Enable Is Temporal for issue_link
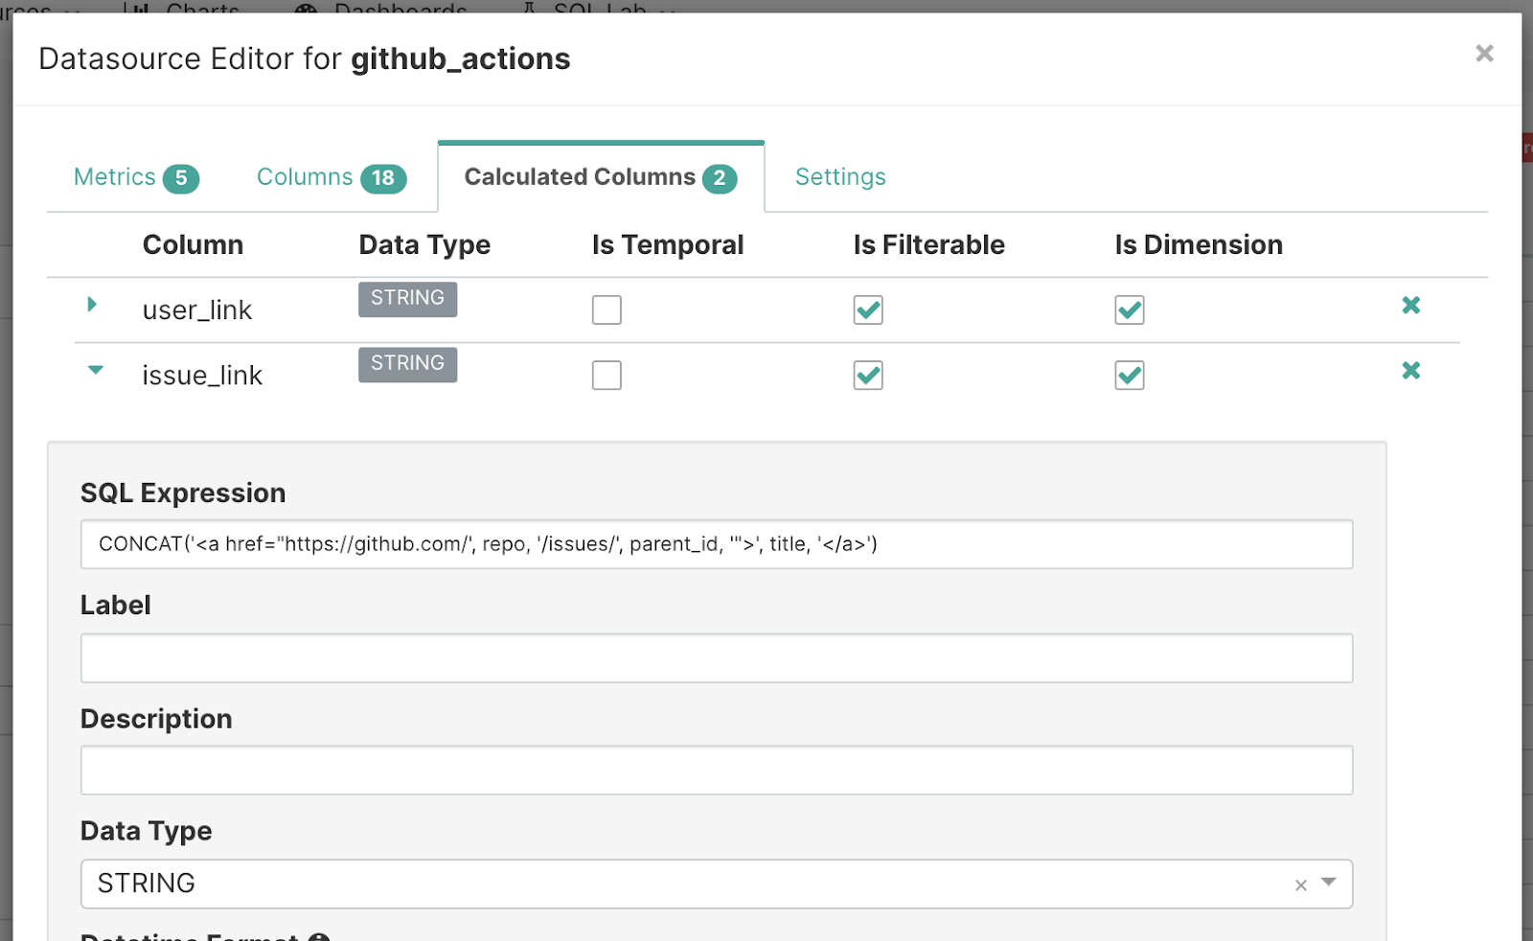Viewport: 1533px width, 941px height. 606,376
